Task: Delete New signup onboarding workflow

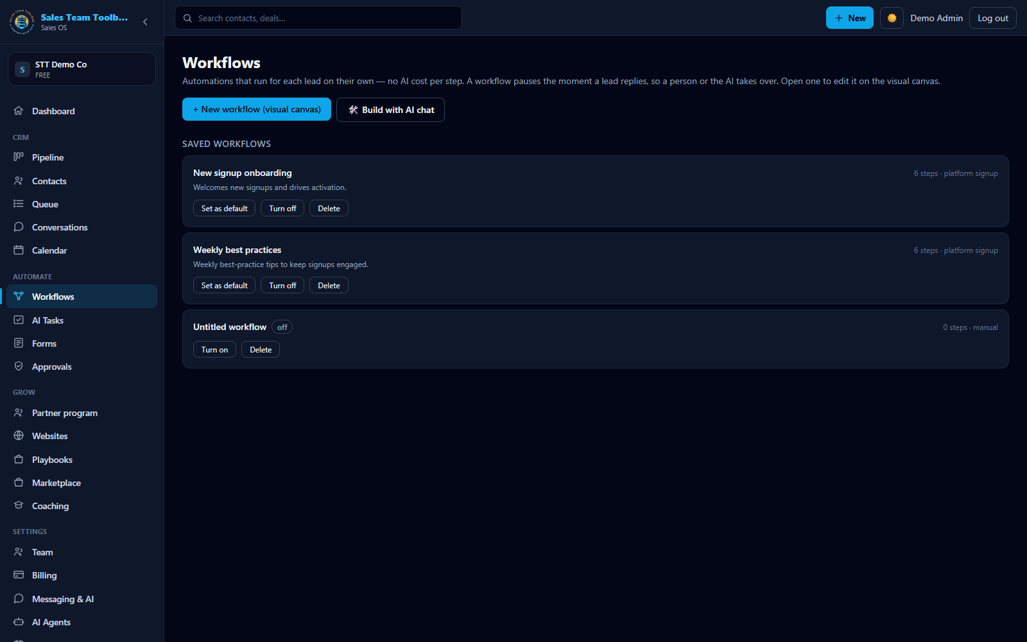Action: (329, 208)
